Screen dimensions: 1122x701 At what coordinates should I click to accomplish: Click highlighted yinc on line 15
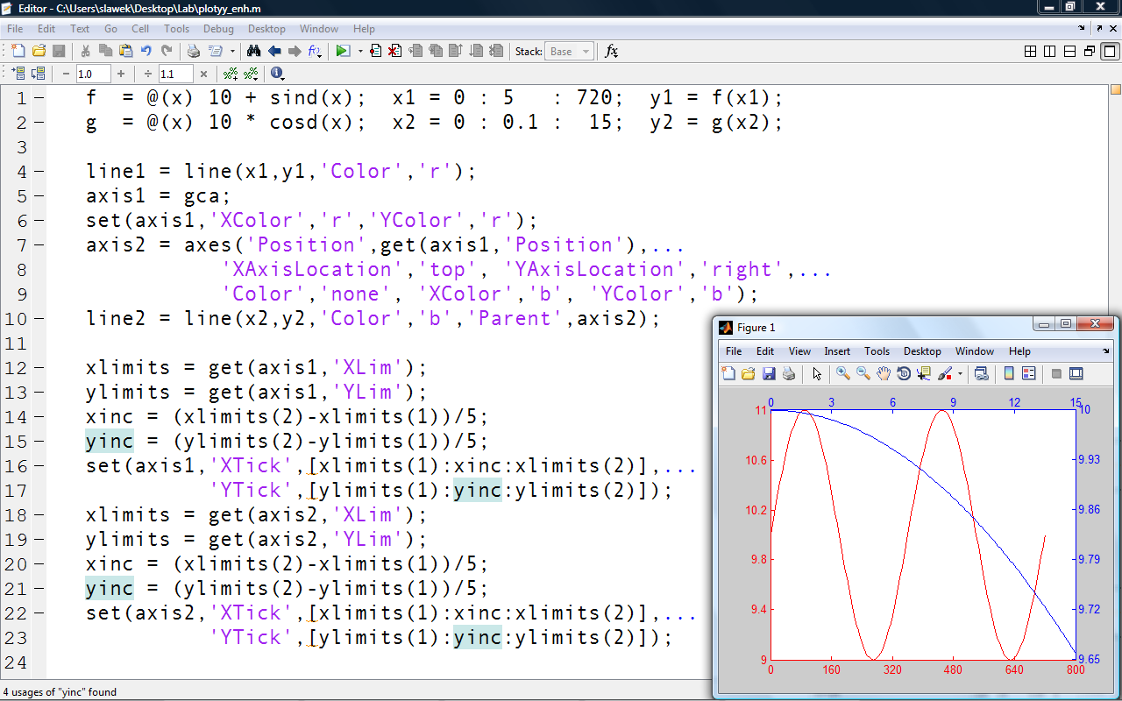point(110,442)
